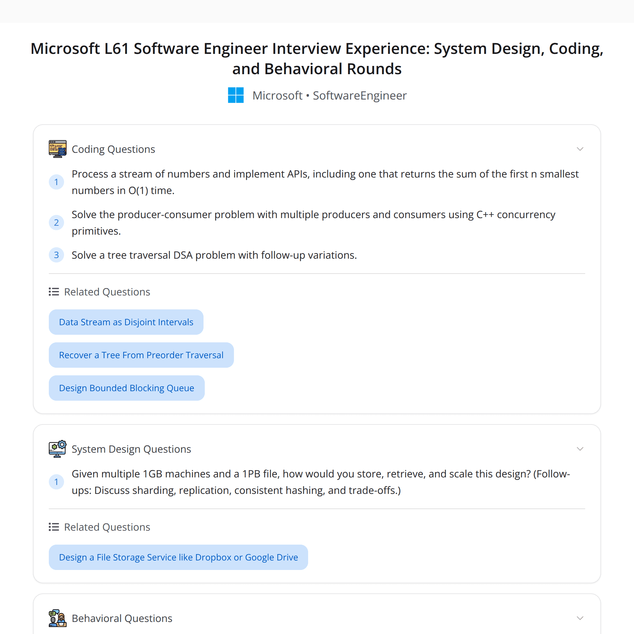Click the Coding Questions heading
Screen dimensions: 634x634
point(113,149)
